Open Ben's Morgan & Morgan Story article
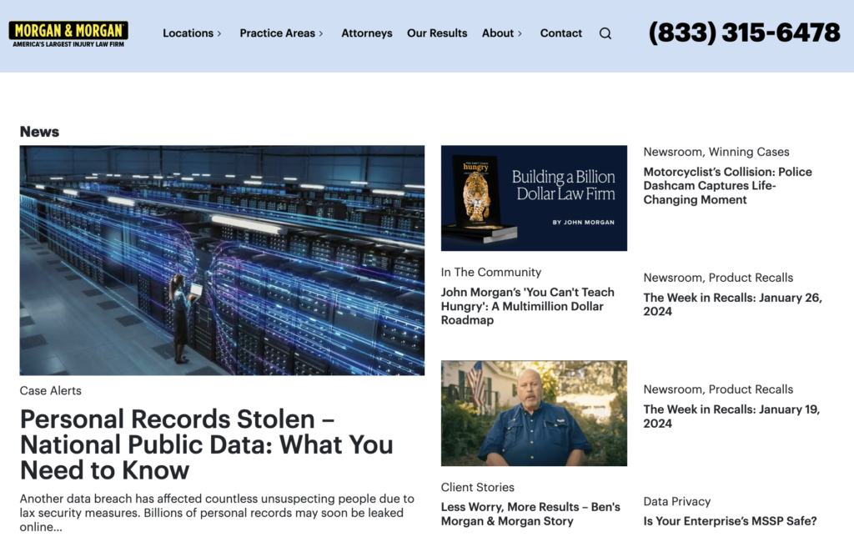This screenshot has width=854, height=547. [530, 514]
